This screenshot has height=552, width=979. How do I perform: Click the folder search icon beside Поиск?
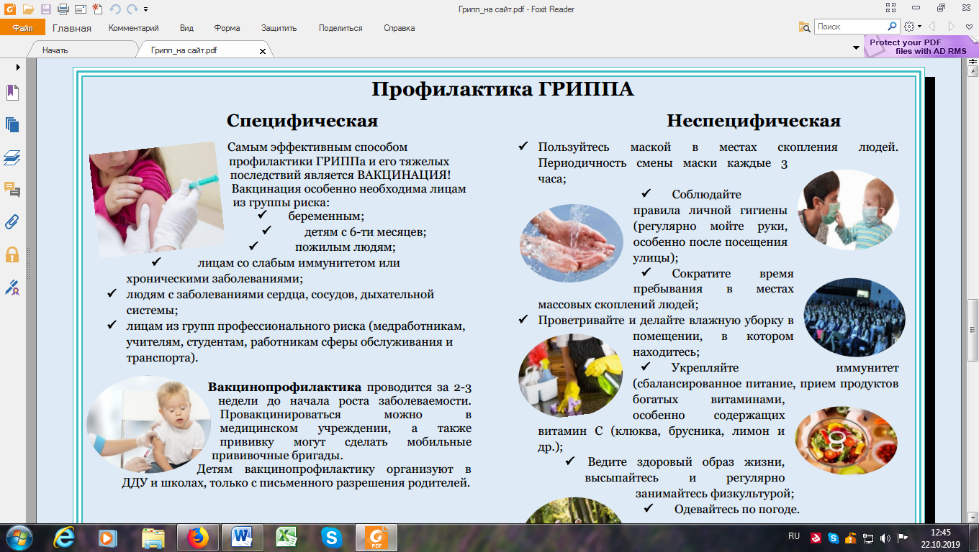click(x=805, y=27)
